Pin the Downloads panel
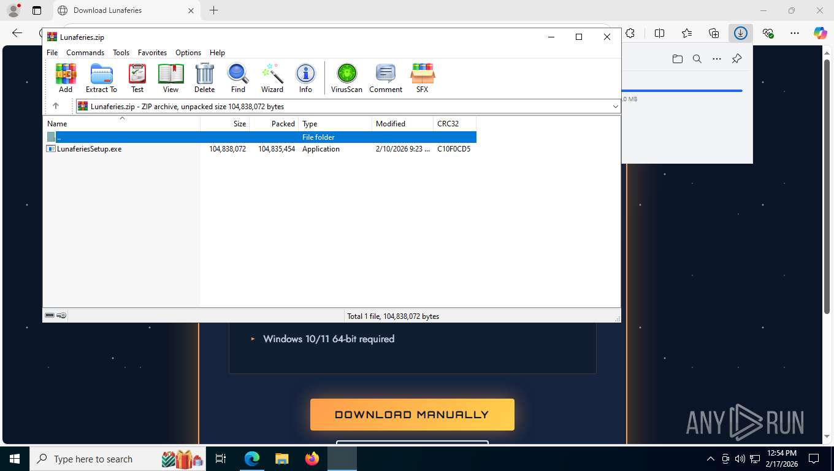Screen dimensions: 834x471 pos(737,59)
